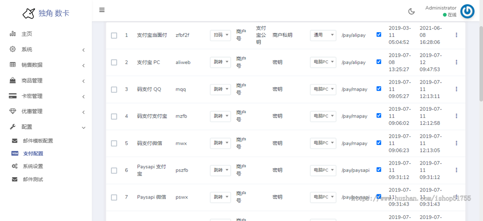483x221 pixels.
Task: Click the unicorn logo icon
Action: pos(28,13)
